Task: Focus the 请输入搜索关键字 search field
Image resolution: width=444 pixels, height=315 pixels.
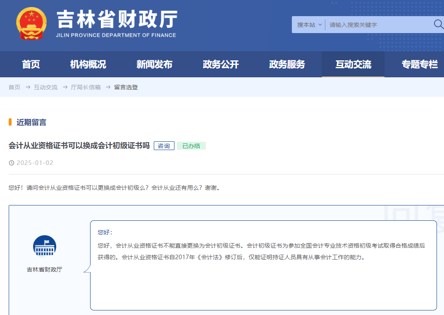Action: 380,25
